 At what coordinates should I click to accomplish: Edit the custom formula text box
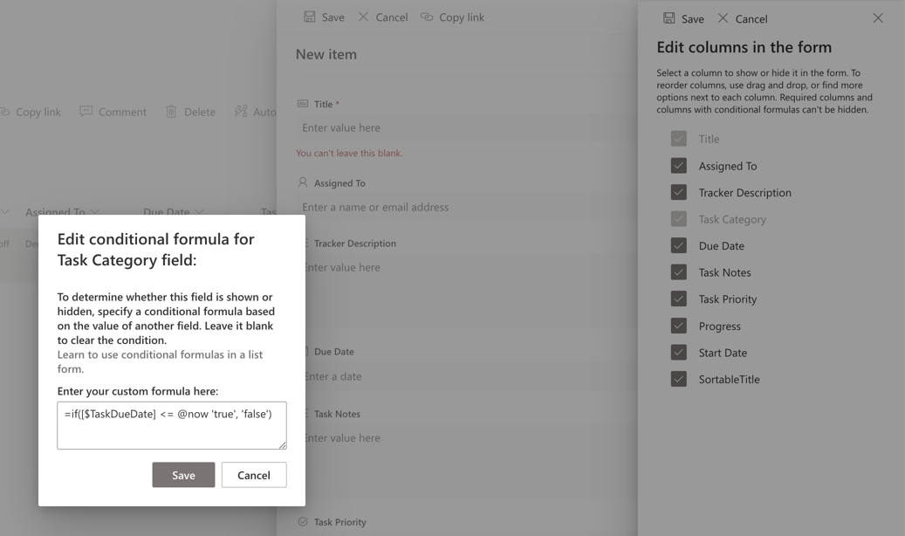(x=172, y=426)
